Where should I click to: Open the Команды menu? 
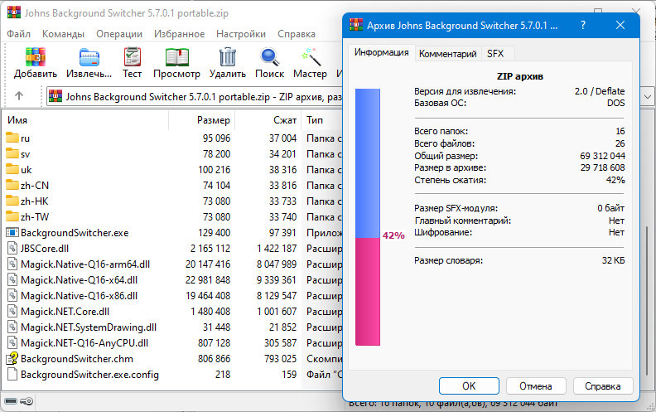(63, 34)
